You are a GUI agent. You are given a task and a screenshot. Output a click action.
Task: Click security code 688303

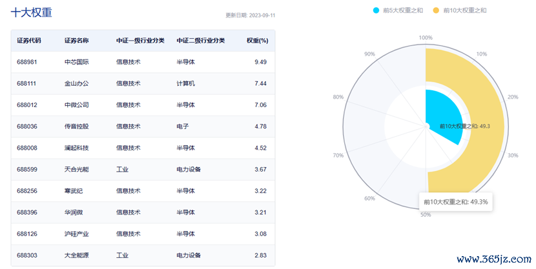click(x=27, y=255)
